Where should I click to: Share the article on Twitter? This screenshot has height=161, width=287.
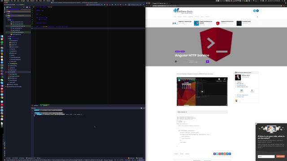tap(217, 154)
